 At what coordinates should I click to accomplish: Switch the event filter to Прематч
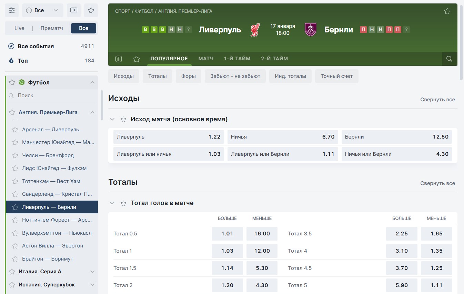pos(52,28)
